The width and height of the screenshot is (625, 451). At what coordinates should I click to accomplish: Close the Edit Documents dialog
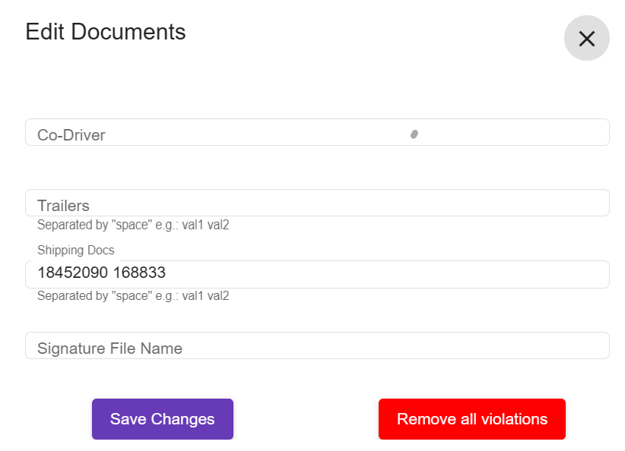pos(586,38)
